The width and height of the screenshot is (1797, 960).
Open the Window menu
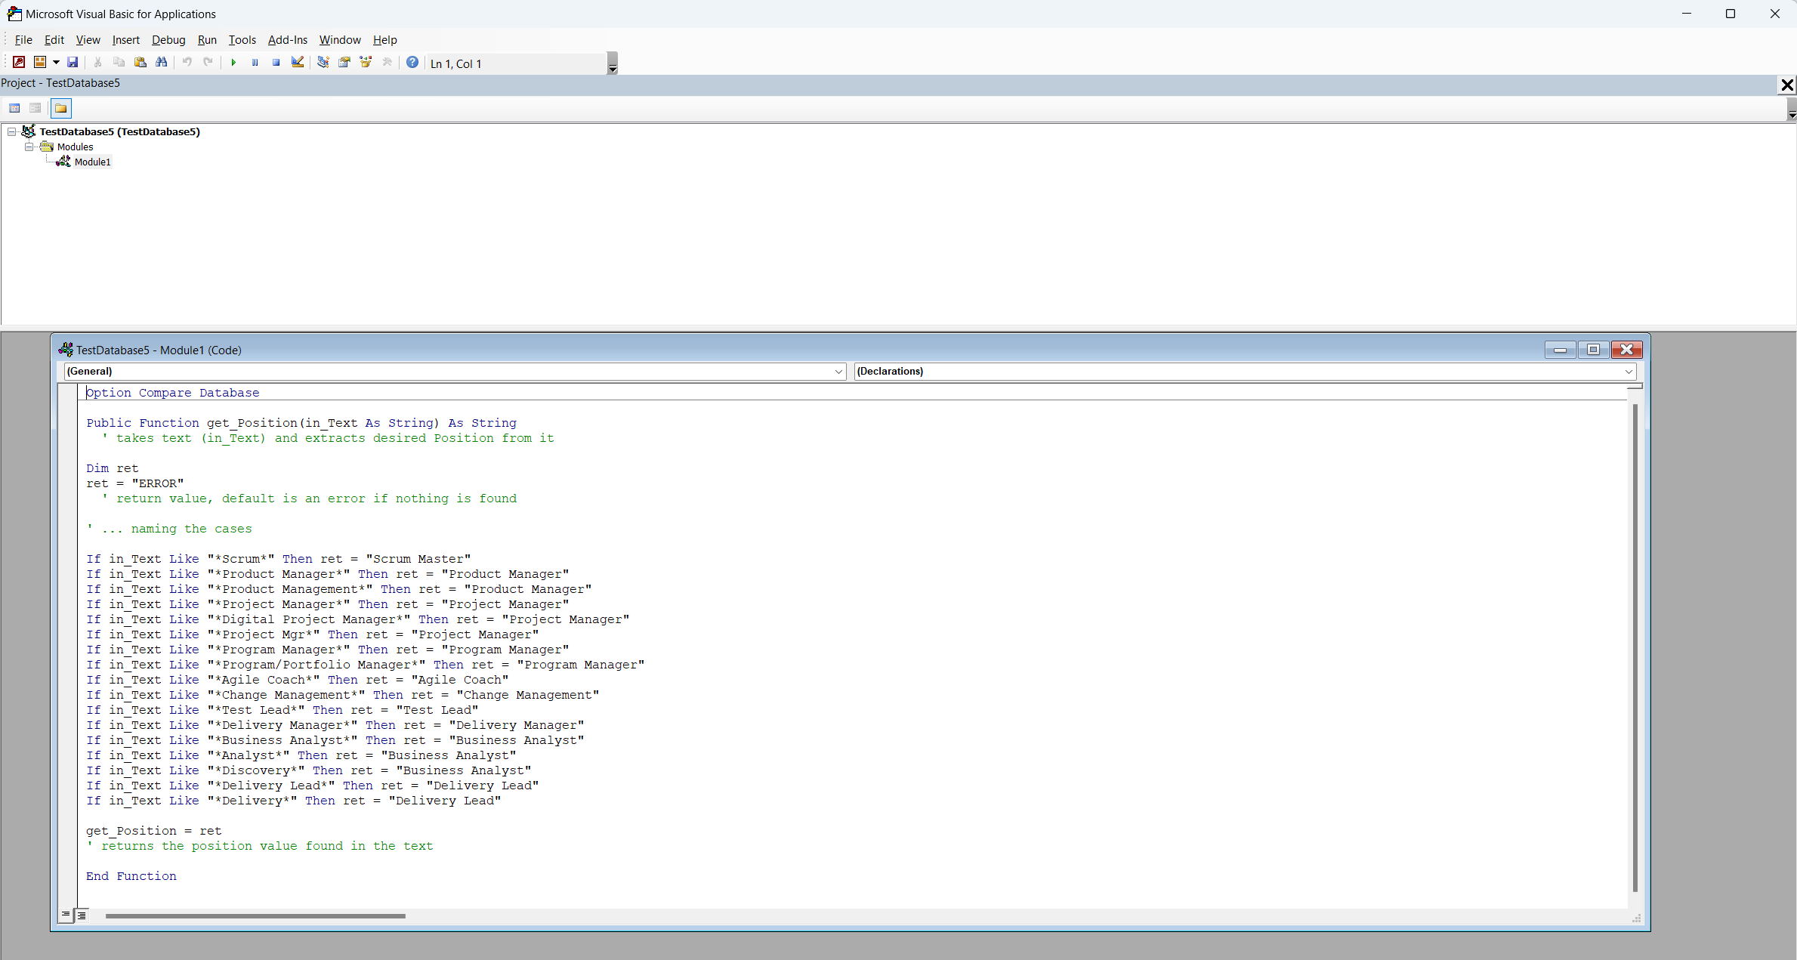click(x=340, y=40)
